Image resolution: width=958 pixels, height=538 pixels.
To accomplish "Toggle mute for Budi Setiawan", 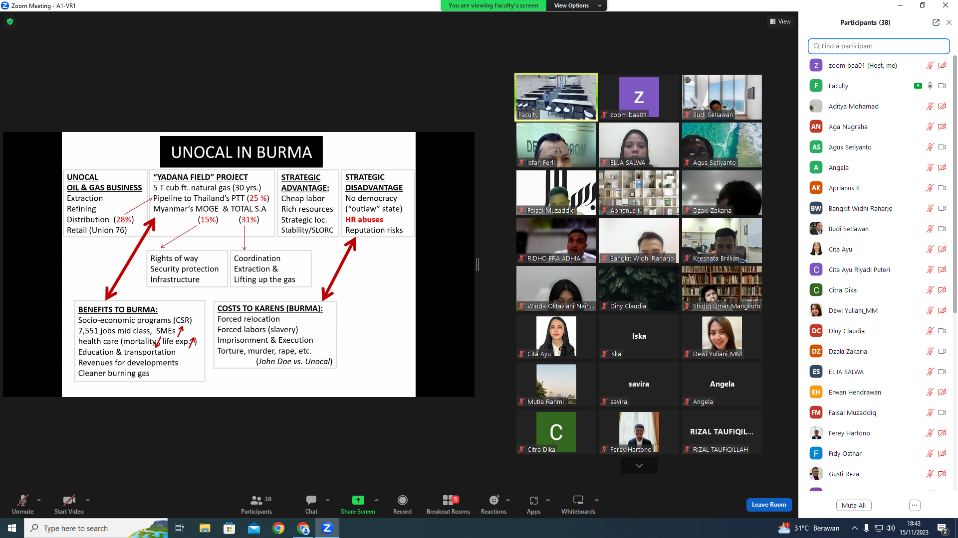I will 930,229.
